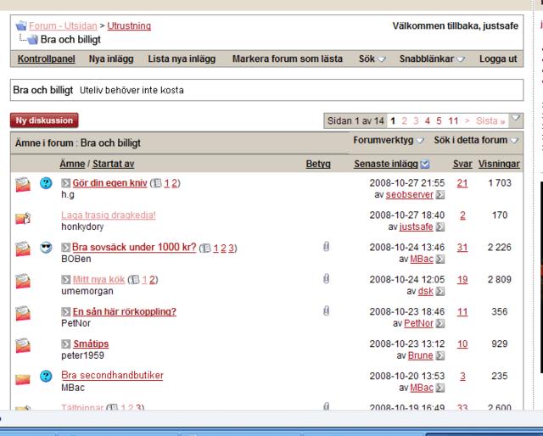This screenshot has height=436, width=543.
Task: Open the 'Forumverktyg' dropdown
Action: [x=388, y=140]
